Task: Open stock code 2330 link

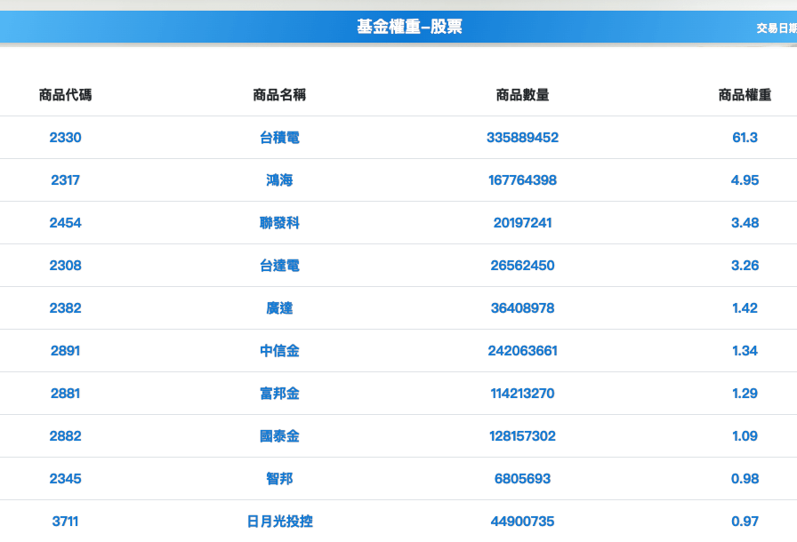Action: (x=66, y=138)
